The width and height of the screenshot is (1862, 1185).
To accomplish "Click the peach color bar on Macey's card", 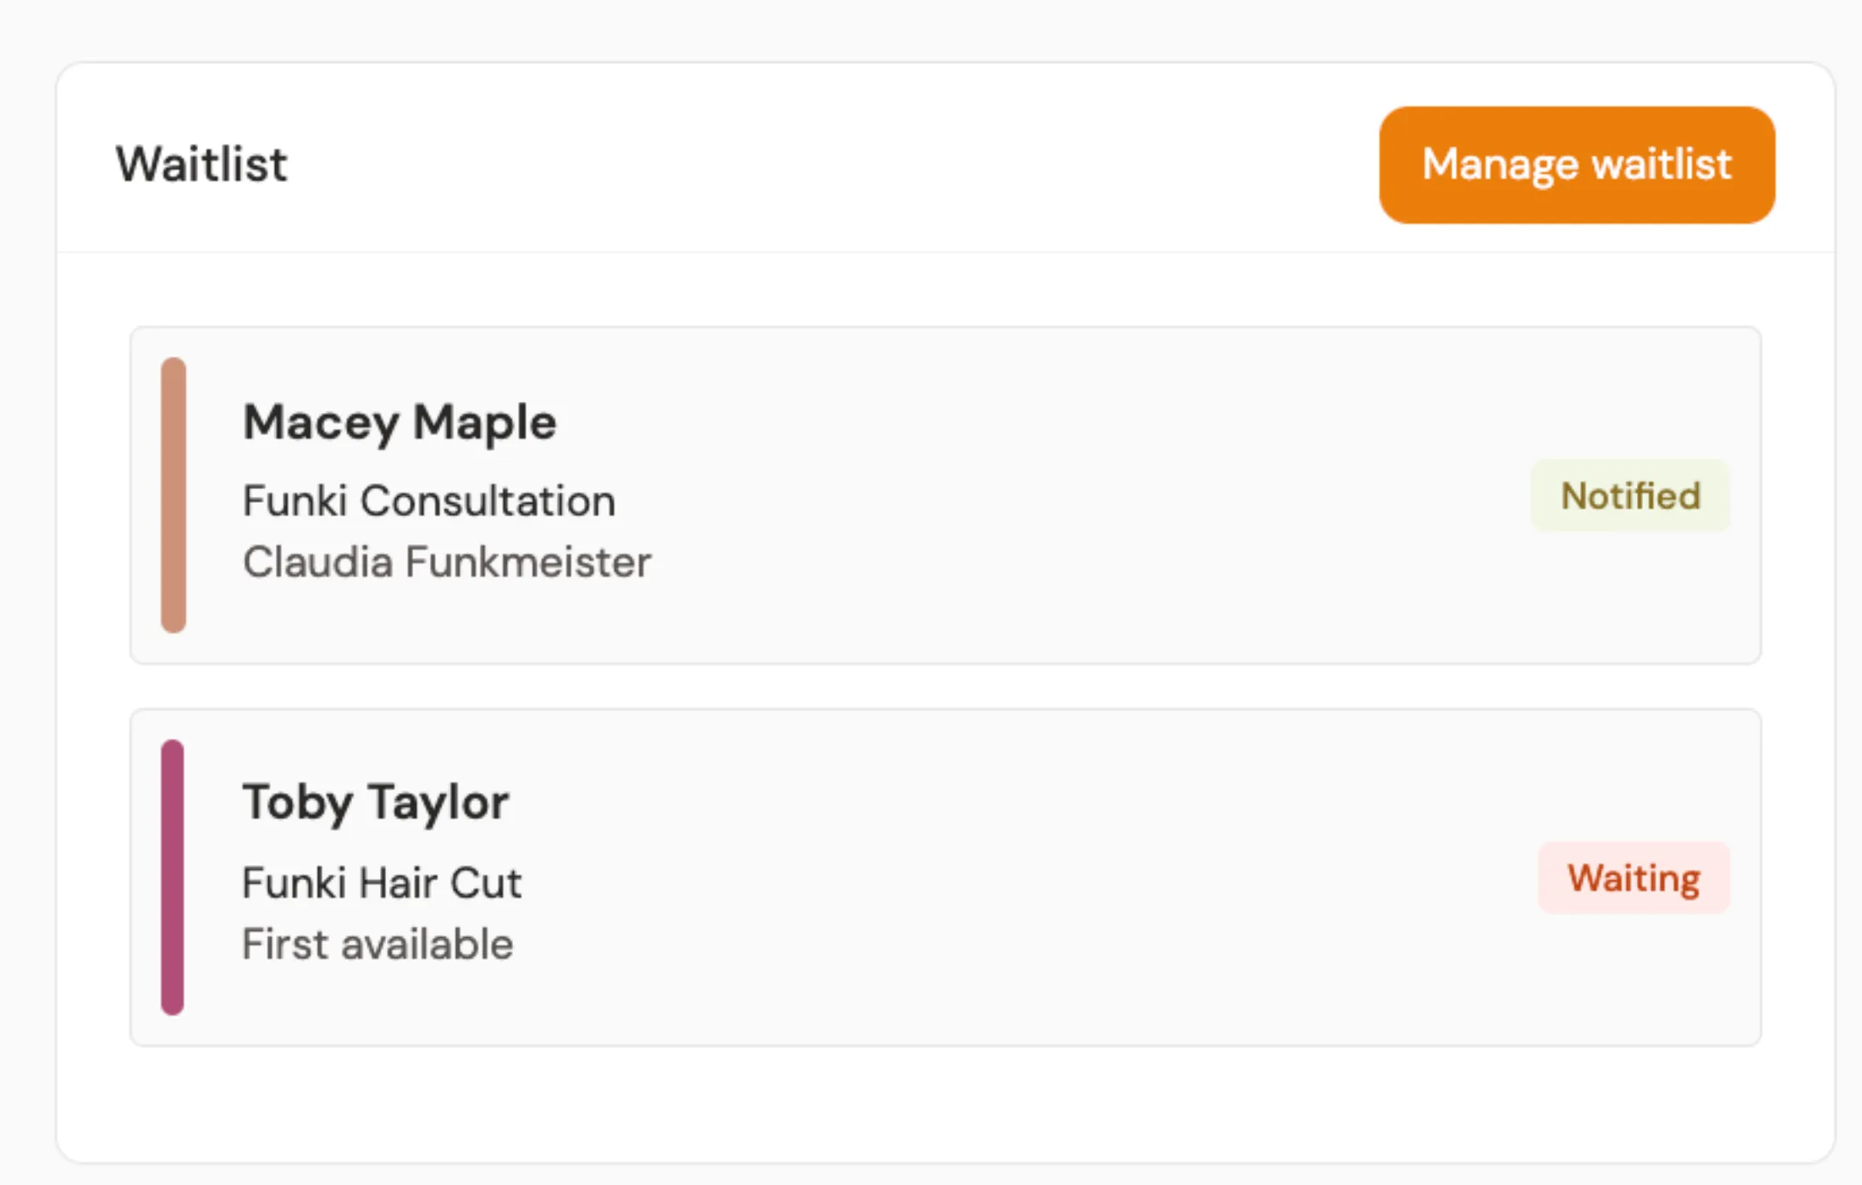I will 174,493.
